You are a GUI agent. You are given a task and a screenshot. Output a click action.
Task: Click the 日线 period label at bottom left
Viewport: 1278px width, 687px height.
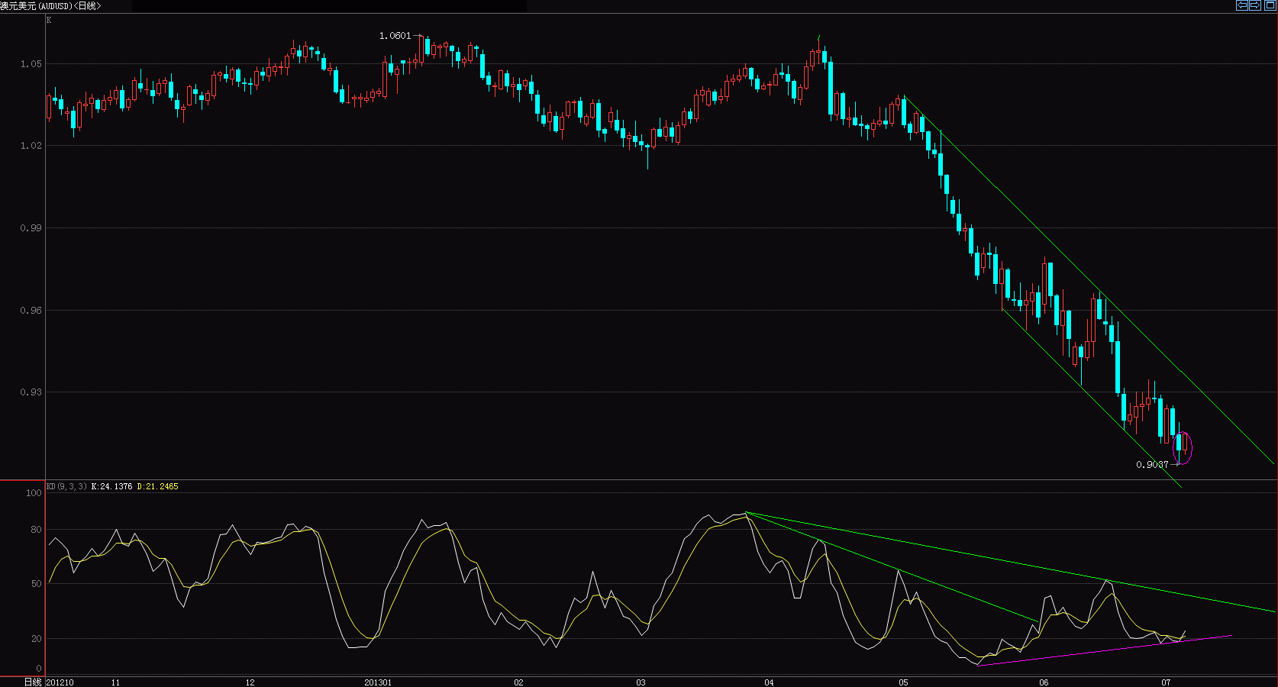pyautogui.click(x=33, y=682)
